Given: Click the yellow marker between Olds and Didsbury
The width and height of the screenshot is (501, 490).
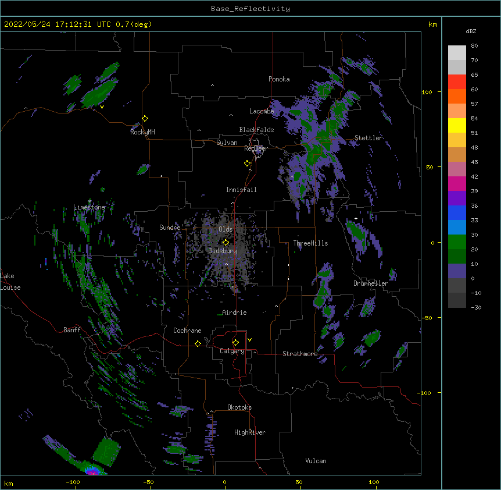Looking at the screenshot, I should coord(226,242).
